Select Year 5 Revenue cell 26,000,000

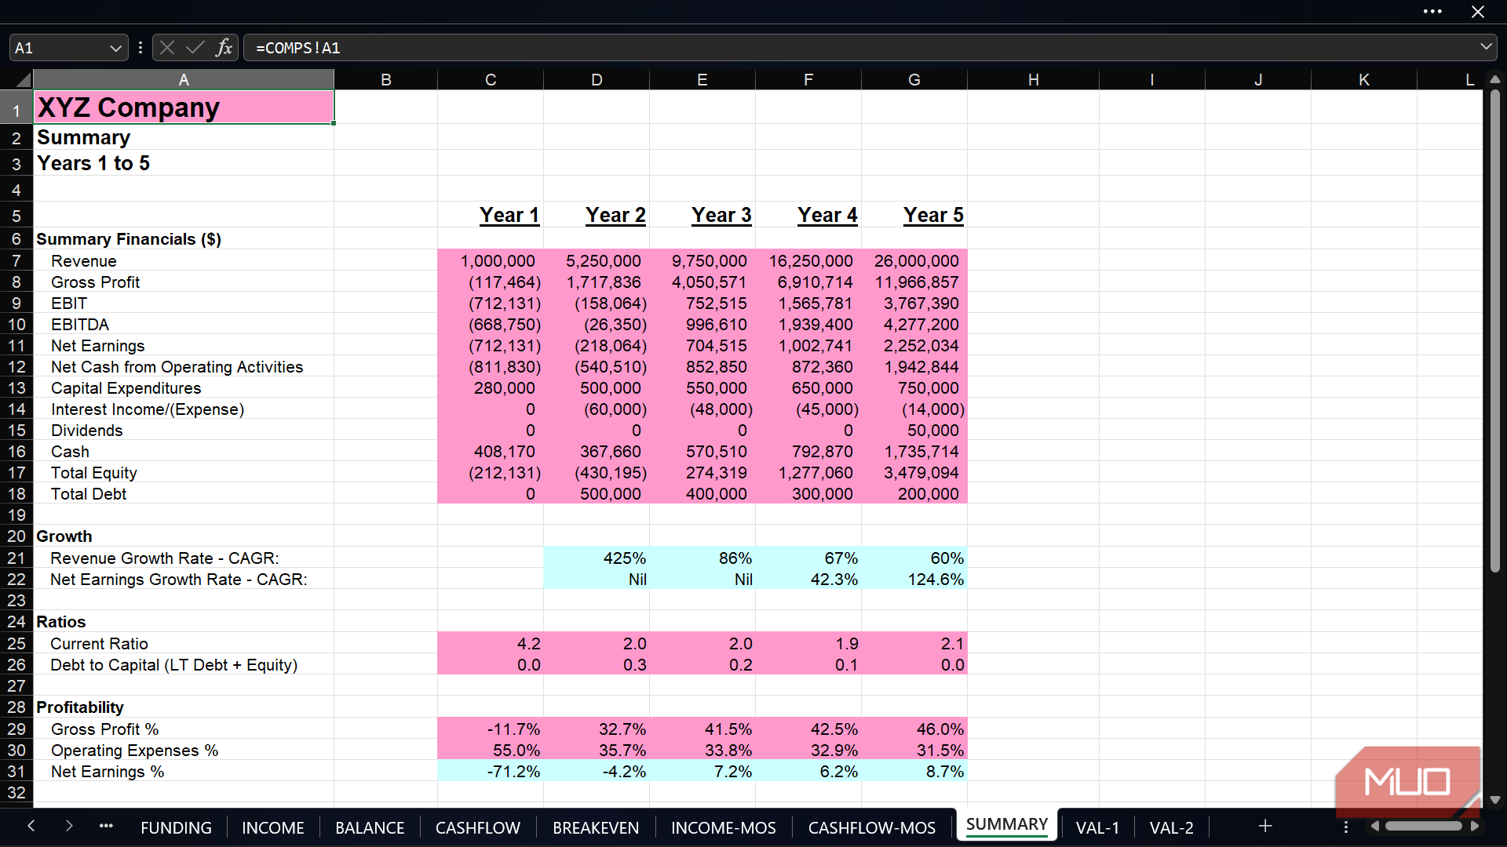(x=914, y=260)
